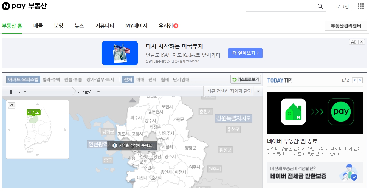Click exclamation icon in region notice

pos(114,145)
